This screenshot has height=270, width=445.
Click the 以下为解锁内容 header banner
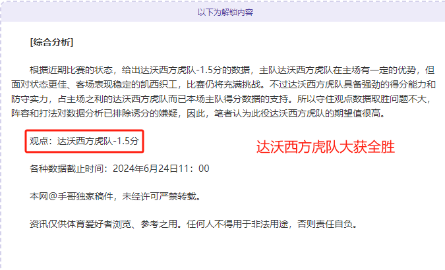225,13
